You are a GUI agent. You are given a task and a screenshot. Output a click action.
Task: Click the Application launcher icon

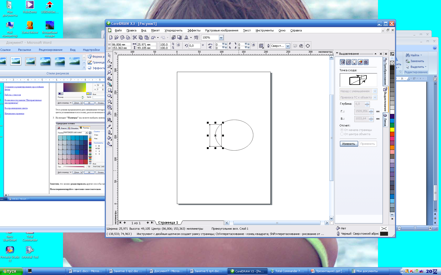pos(186,37)
